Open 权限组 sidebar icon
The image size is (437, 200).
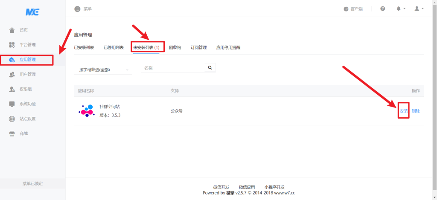point(12,89)
